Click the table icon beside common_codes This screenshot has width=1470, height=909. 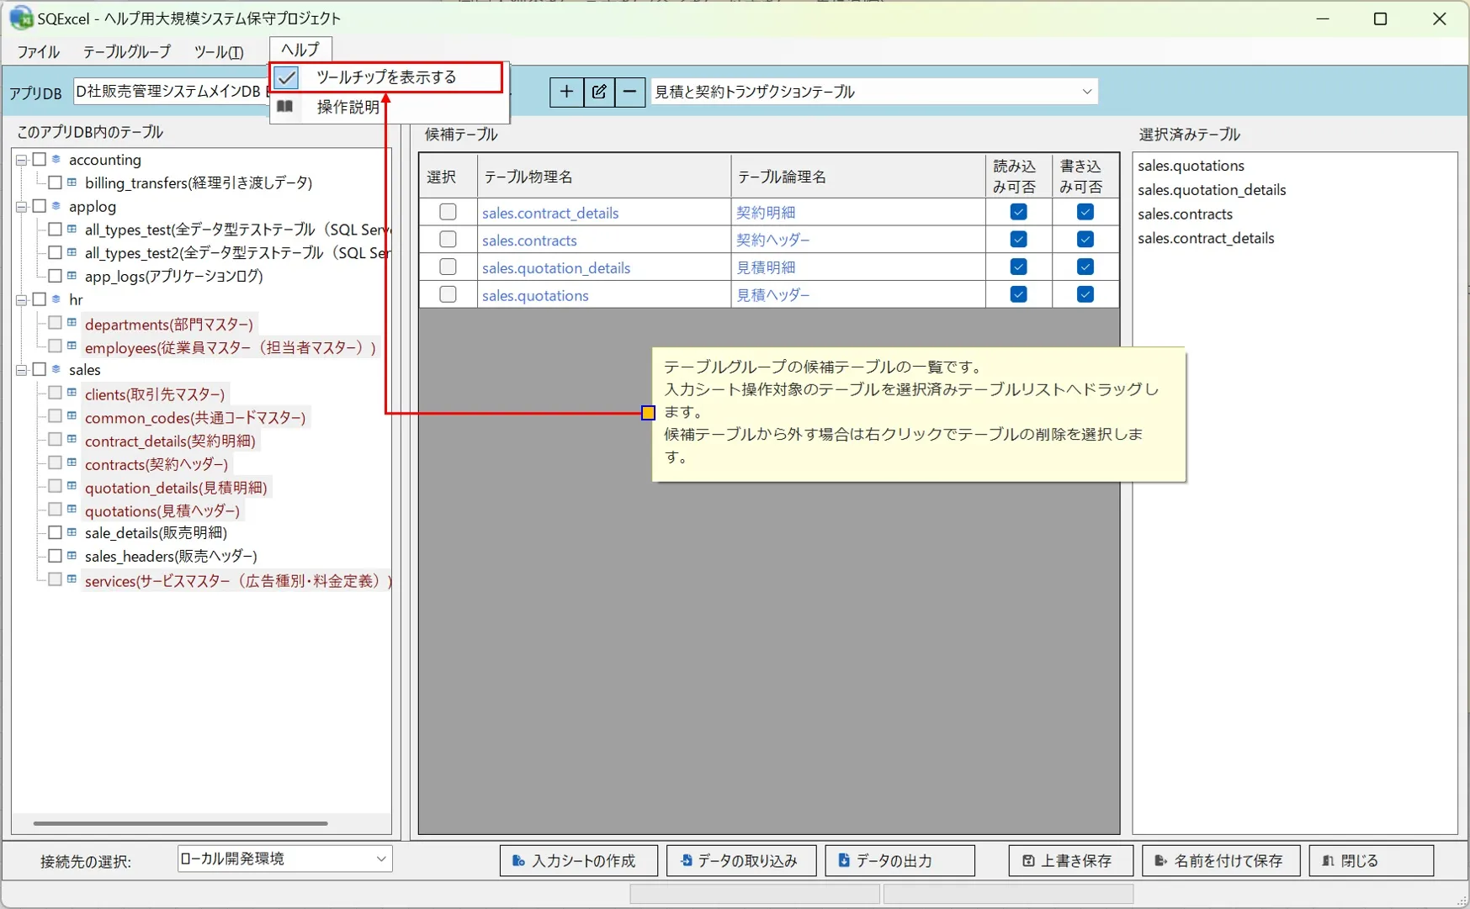[x=72, y=416]
